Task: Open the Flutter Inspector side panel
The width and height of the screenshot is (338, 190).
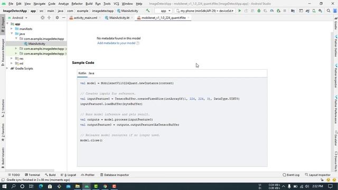Action: (x=336, y=76)
